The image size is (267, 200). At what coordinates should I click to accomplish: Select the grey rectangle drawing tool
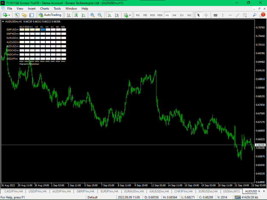pos(215,15)
